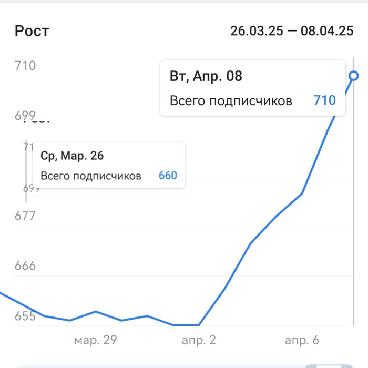The image size is (368, 368).
Task: Click the range selector handle below the chart
Action: (329, 366)
